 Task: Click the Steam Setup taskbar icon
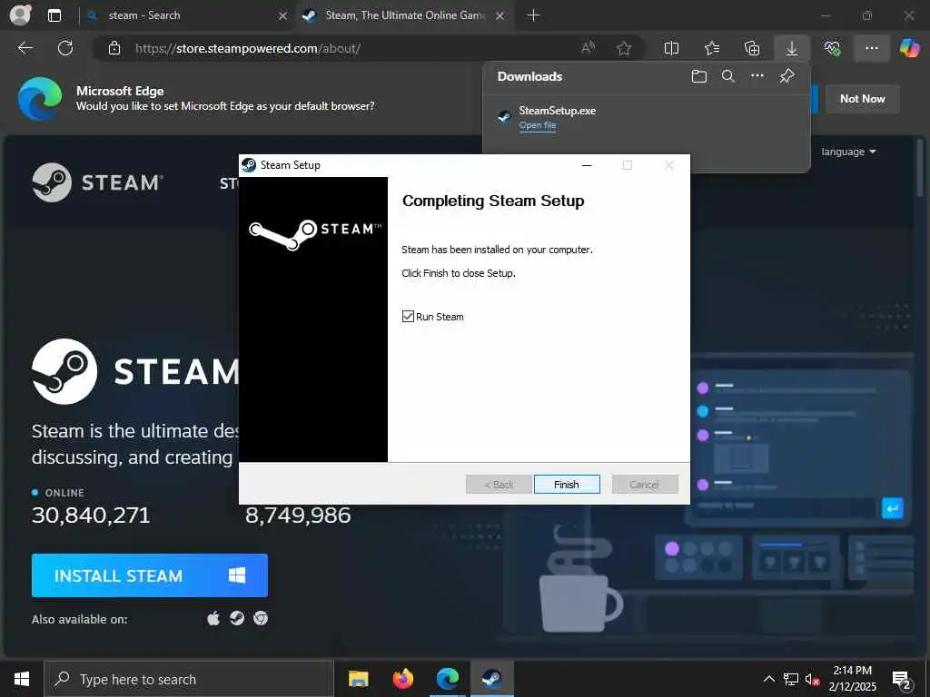click(x=492, y=679)
